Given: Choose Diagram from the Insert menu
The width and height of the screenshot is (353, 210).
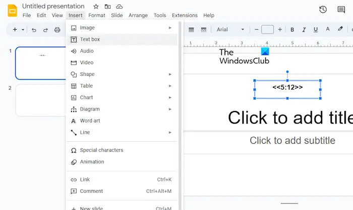Looking at the screenshot, I should (x=122, y=109).
